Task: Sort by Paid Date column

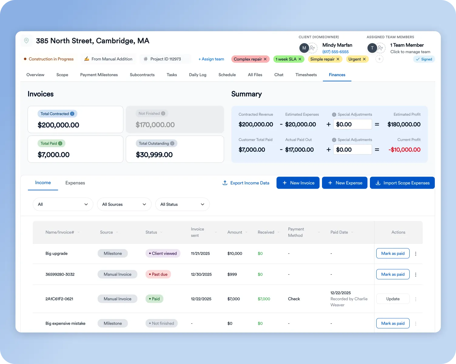Action: pos(352,232)
